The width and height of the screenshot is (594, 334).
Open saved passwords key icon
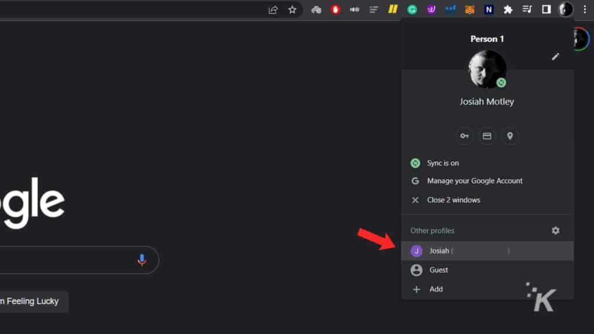click(465, 136)
